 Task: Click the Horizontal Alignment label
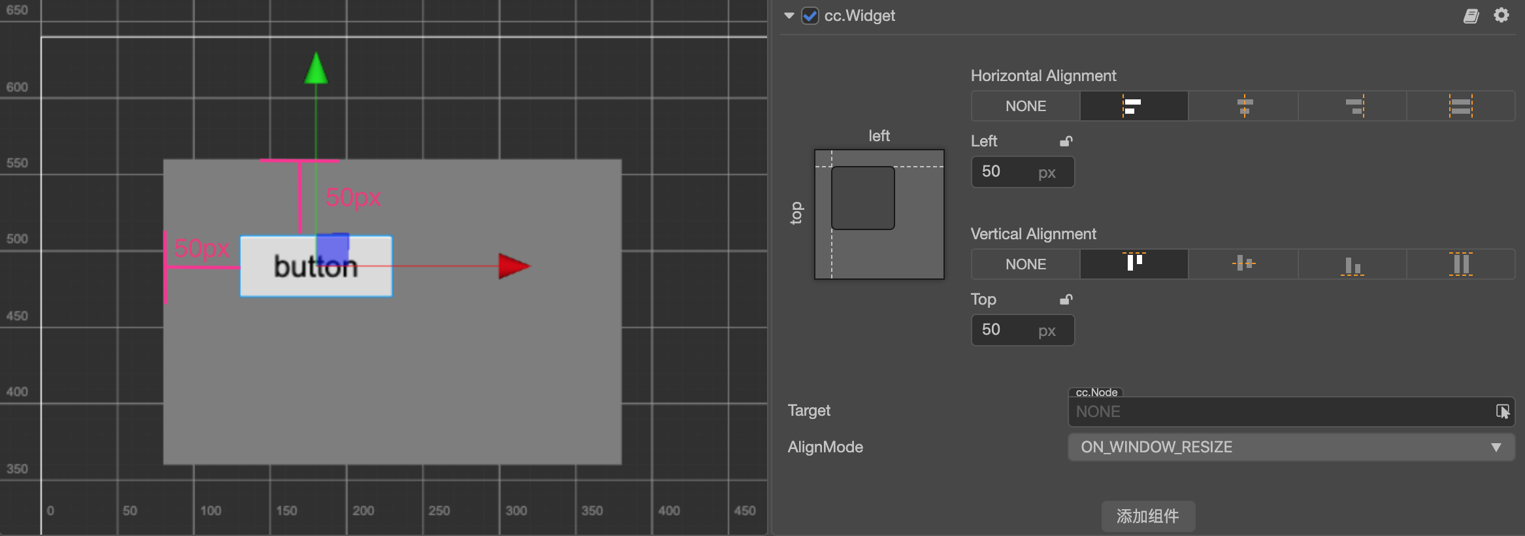[x=1043, y=76]
